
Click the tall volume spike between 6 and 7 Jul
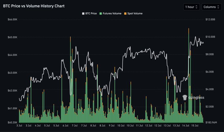coord(70,79)
